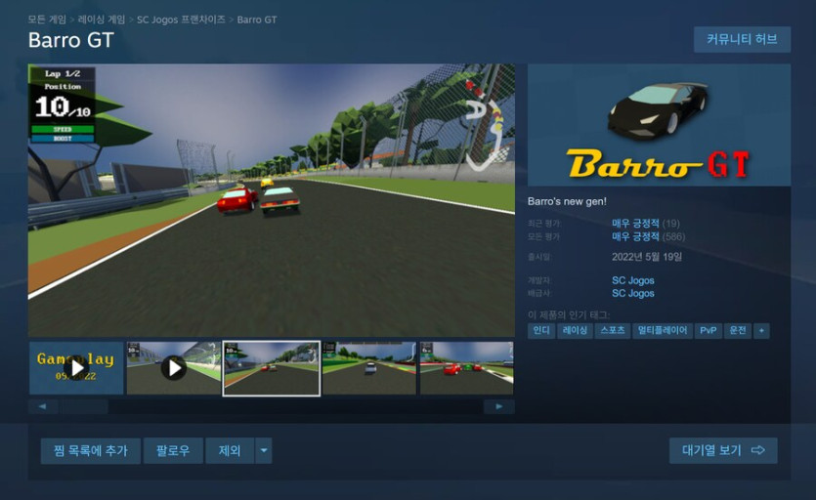Select the highlighted screenshot thumbnail
Viewport: 816px width, 500px height.
(x=272, y=368)
